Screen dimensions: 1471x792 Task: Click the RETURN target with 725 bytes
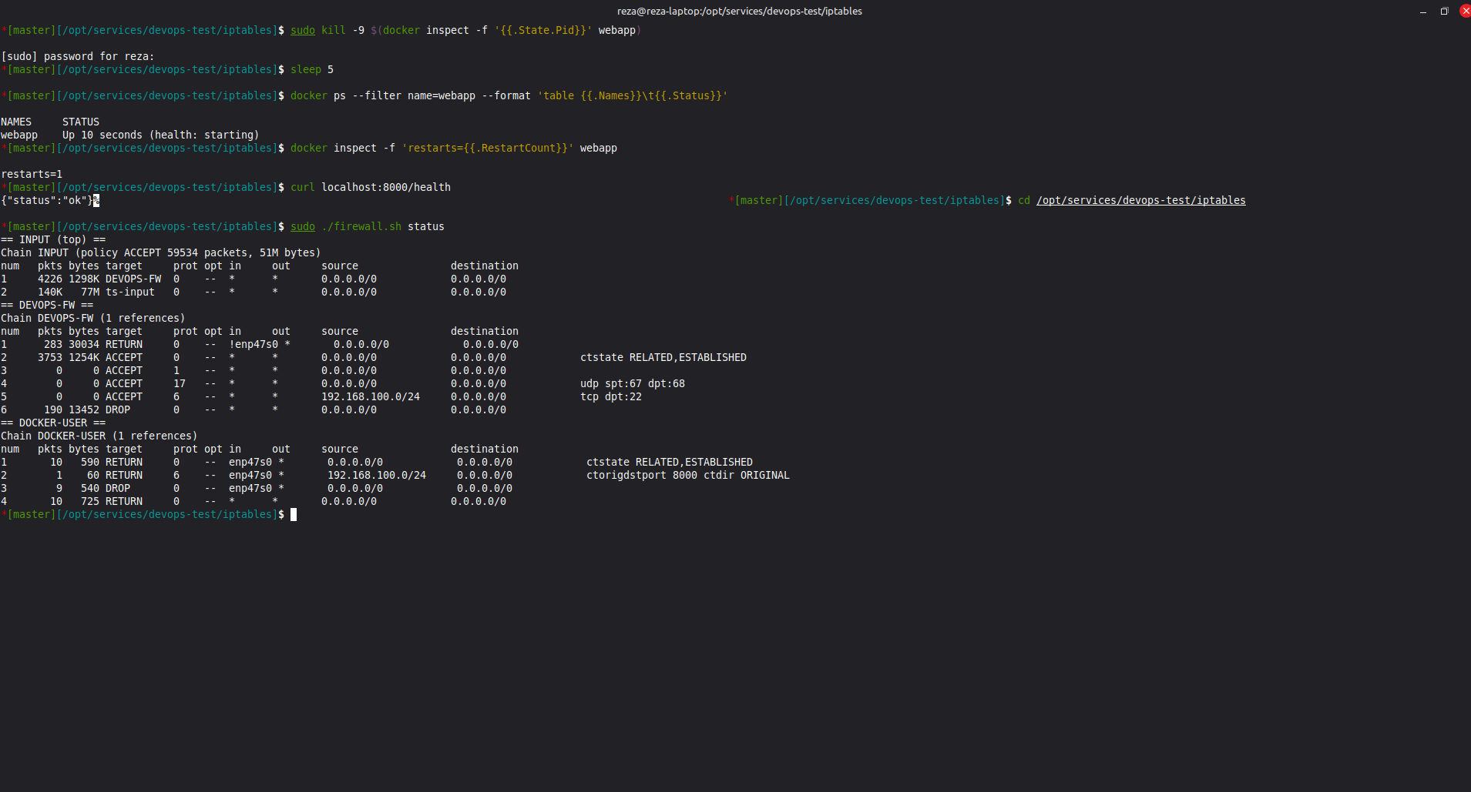pos(124,501)
